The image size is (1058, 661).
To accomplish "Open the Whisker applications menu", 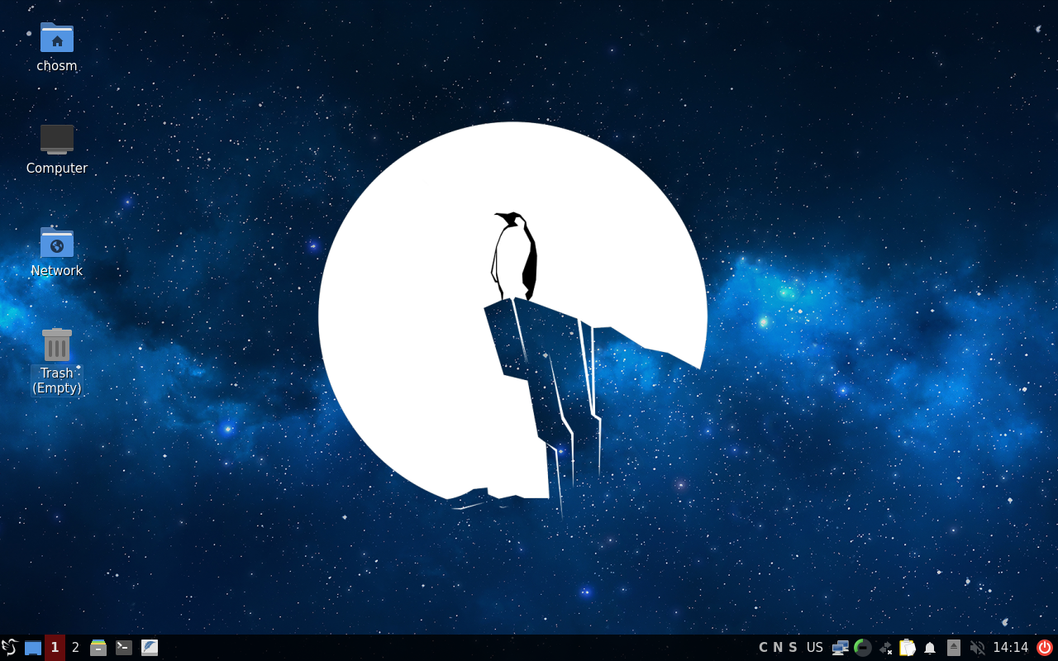I will tap(10, 648).
